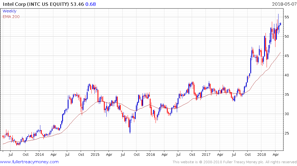
Task: Click the 2018 year axis label
Action: pyautogui.click(x=262, y=154)
